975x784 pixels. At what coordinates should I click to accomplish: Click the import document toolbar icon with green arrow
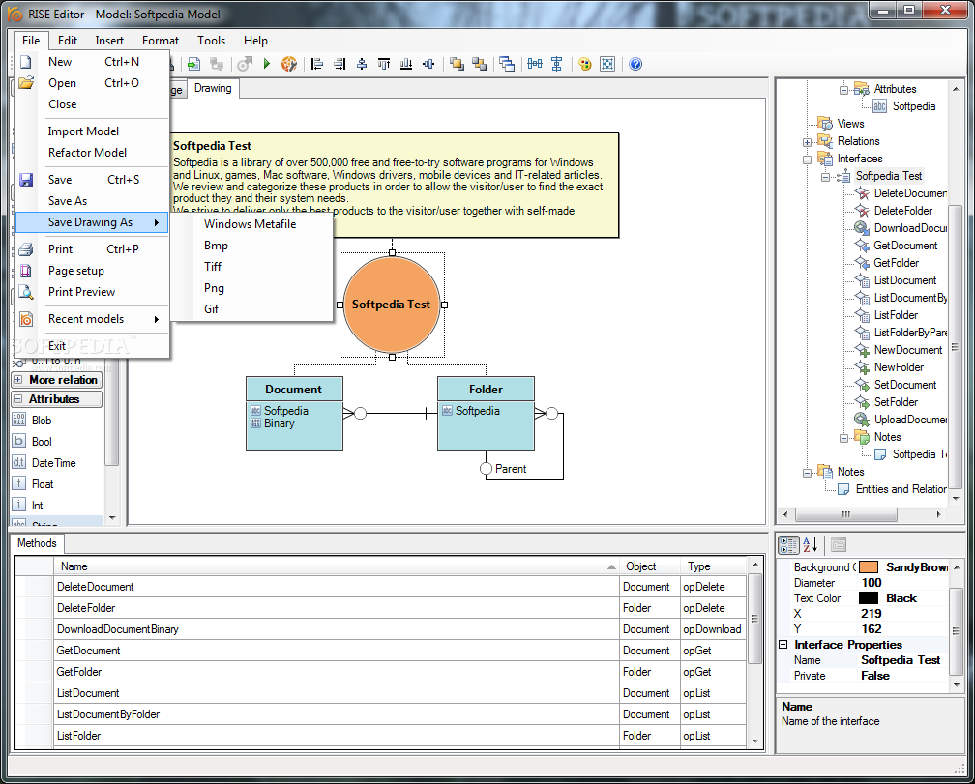(194, 64)
